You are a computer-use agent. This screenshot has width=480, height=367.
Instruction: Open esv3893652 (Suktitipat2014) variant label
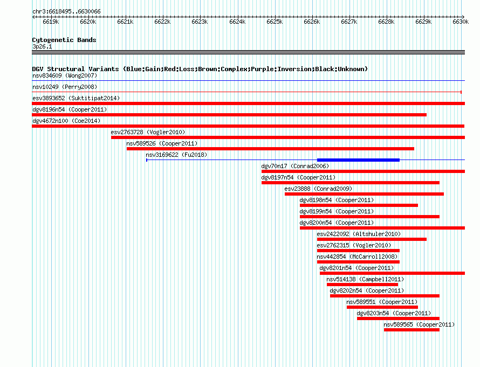pos(76,98)
